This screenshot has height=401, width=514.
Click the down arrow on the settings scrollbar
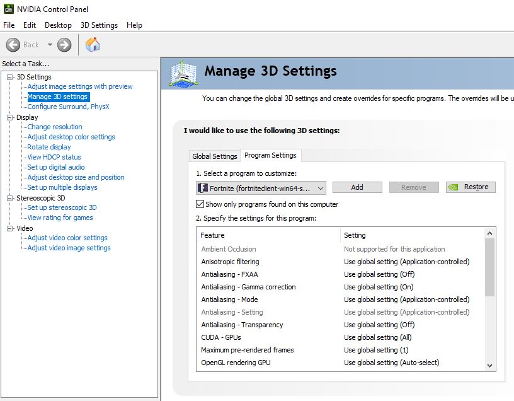(x=488, y=365)
